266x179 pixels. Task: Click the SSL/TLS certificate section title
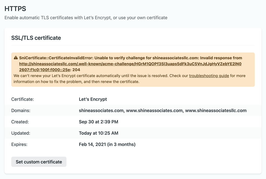(x=36, y=38)
